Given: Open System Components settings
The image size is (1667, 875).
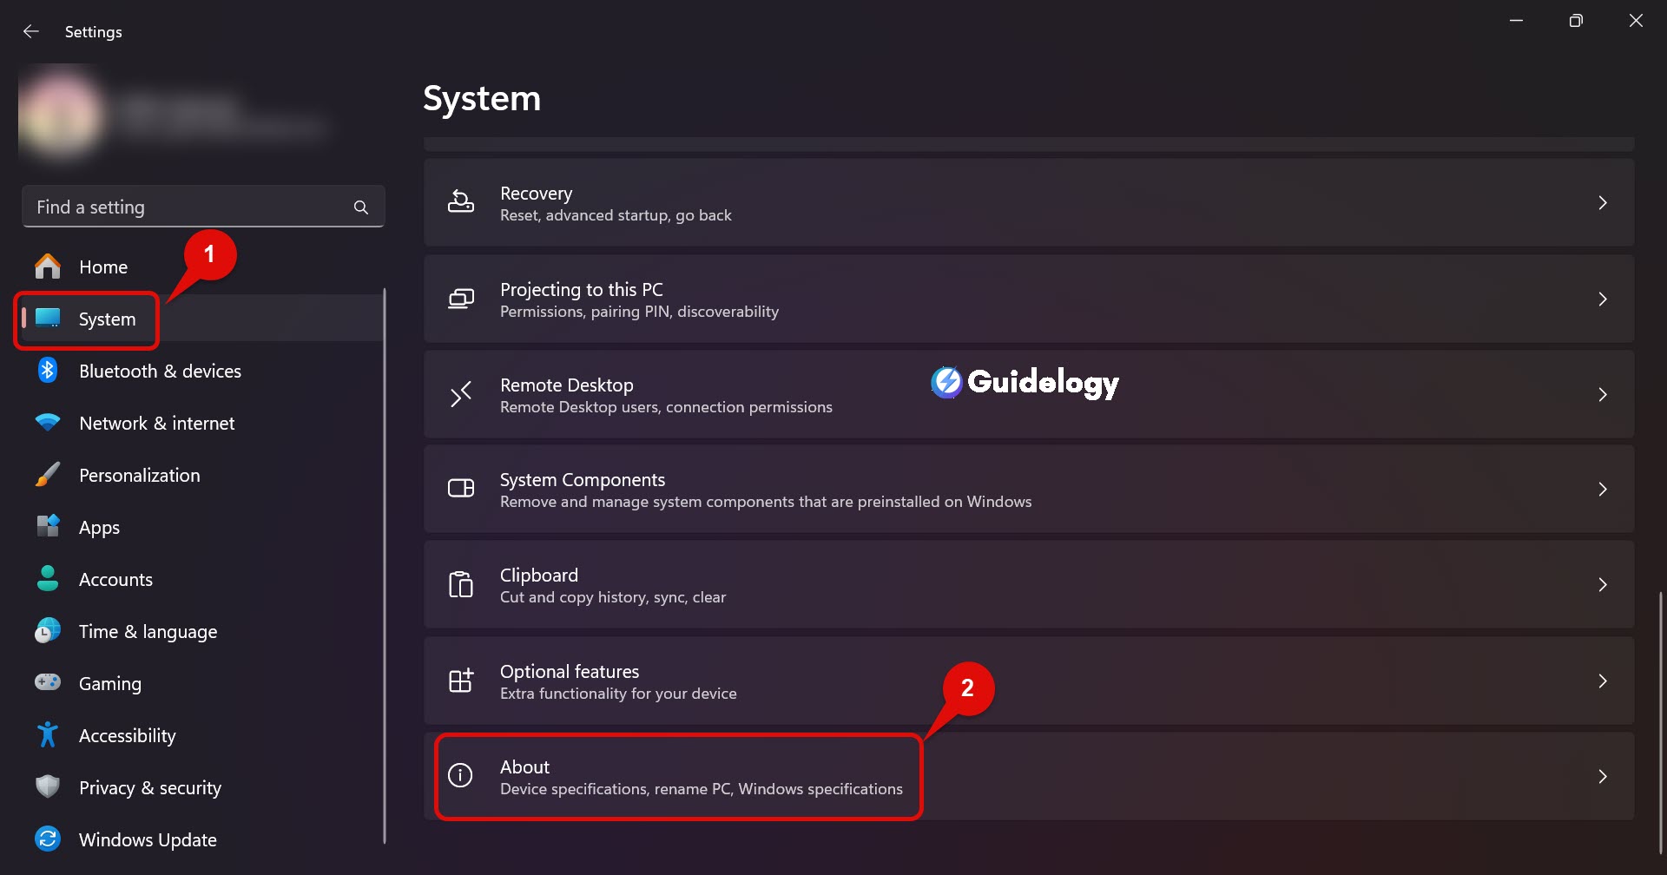Looking at the screenshot, I should pyautogui.click(x=764, y=490).
